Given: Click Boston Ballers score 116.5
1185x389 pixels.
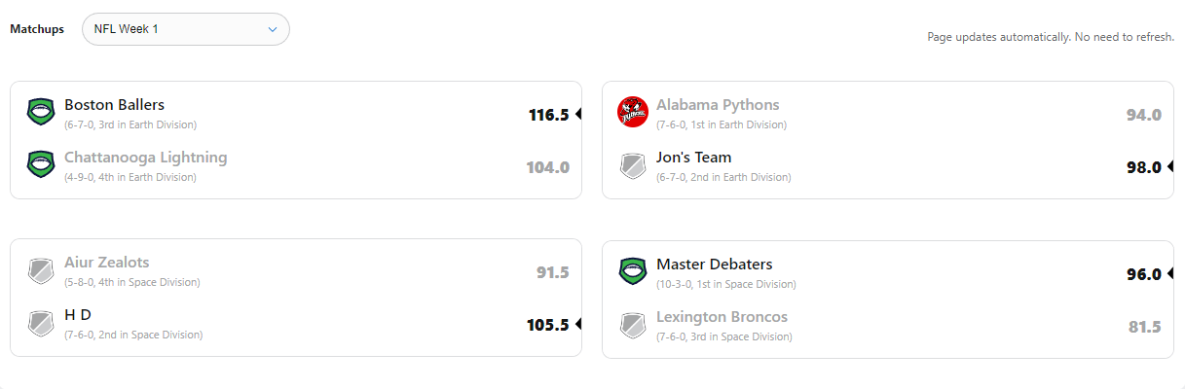Looking at the screenshot, I should (x=548, y=115).
